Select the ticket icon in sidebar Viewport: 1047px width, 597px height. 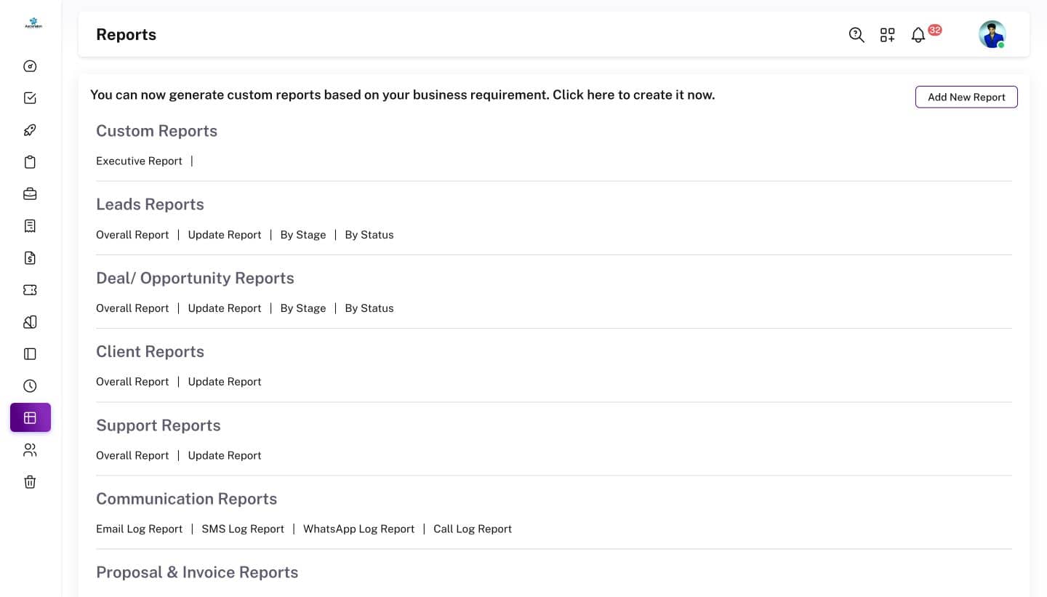pos(30,290)
